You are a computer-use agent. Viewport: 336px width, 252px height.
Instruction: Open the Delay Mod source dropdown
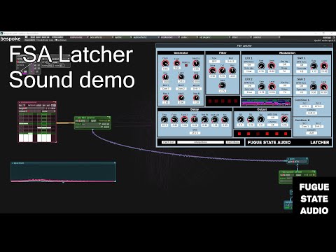195,133
